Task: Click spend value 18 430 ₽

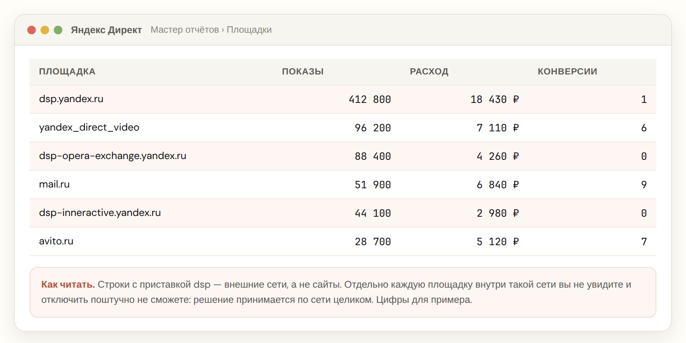Action: pos(495,99)
